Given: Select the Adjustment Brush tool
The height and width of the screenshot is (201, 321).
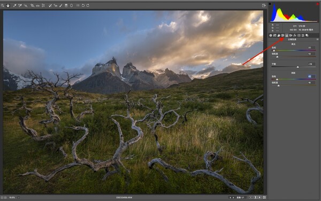Looking at the screenshot, I should (61, 5).
